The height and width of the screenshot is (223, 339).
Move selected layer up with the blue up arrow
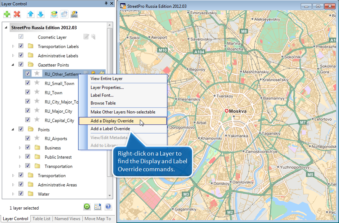(30, 14)
